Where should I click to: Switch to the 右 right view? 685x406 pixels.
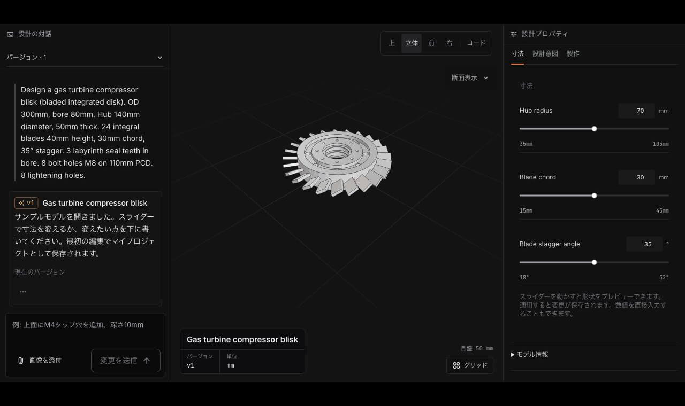tap(450, 43)
